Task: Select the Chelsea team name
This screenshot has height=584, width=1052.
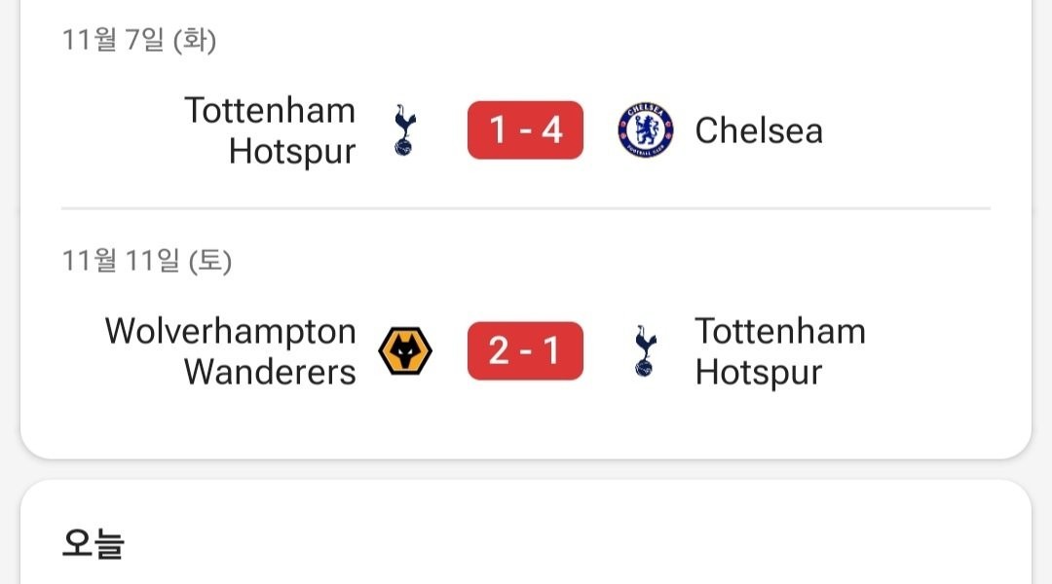Action: [759, 130]
